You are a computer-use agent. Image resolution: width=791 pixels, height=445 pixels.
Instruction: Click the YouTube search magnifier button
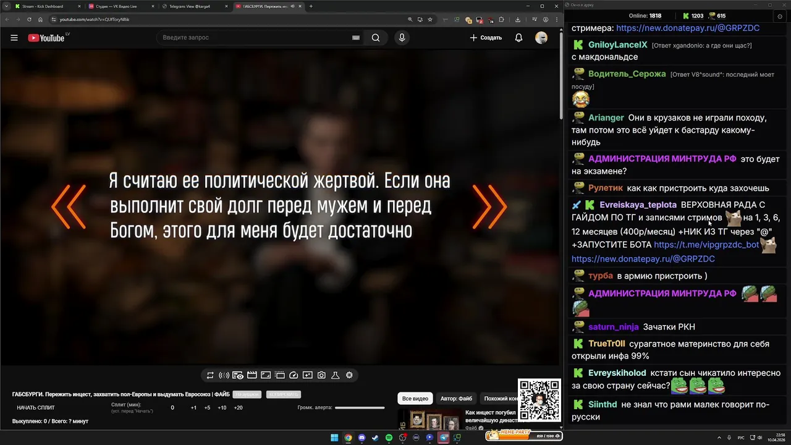tap(376, 38)
